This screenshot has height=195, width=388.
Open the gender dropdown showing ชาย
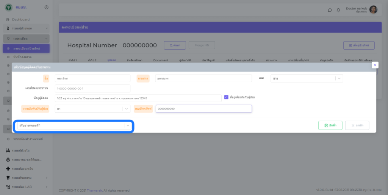click(307, 78)
